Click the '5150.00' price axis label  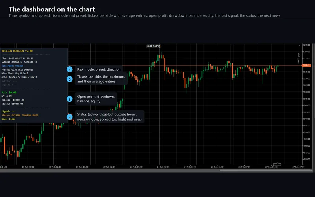(x=307, y=78)
